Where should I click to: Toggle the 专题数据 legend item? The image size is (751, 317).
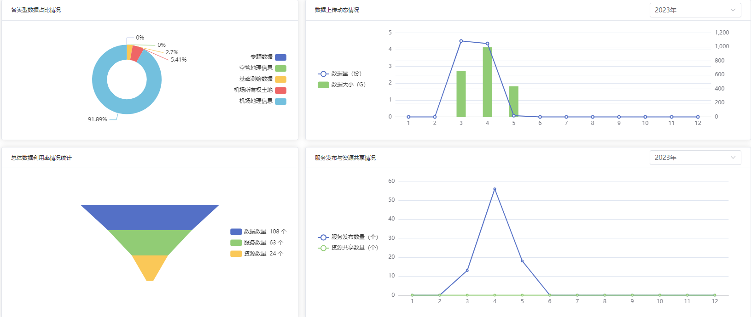coord(280,57)
